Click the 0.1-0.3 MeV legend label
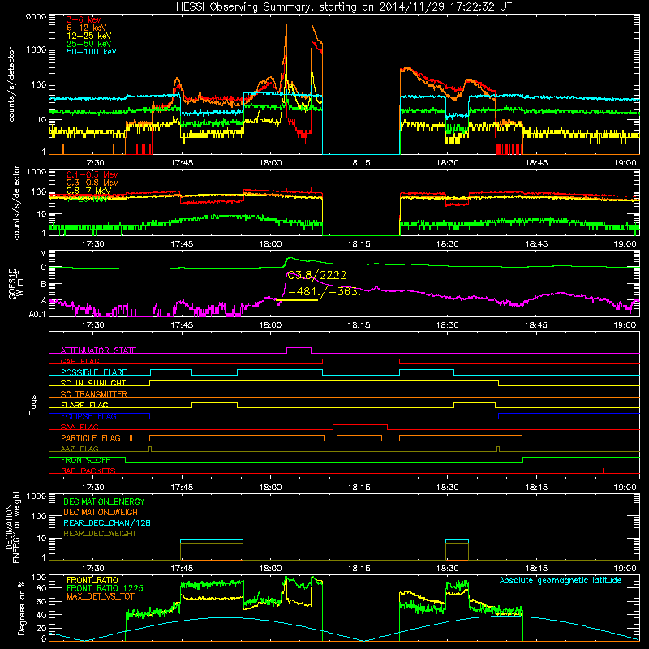 click(92, 174)
